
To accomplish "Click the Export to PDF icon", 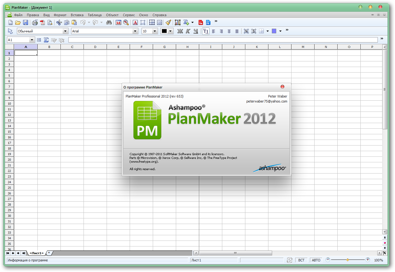I will (42, 22).
